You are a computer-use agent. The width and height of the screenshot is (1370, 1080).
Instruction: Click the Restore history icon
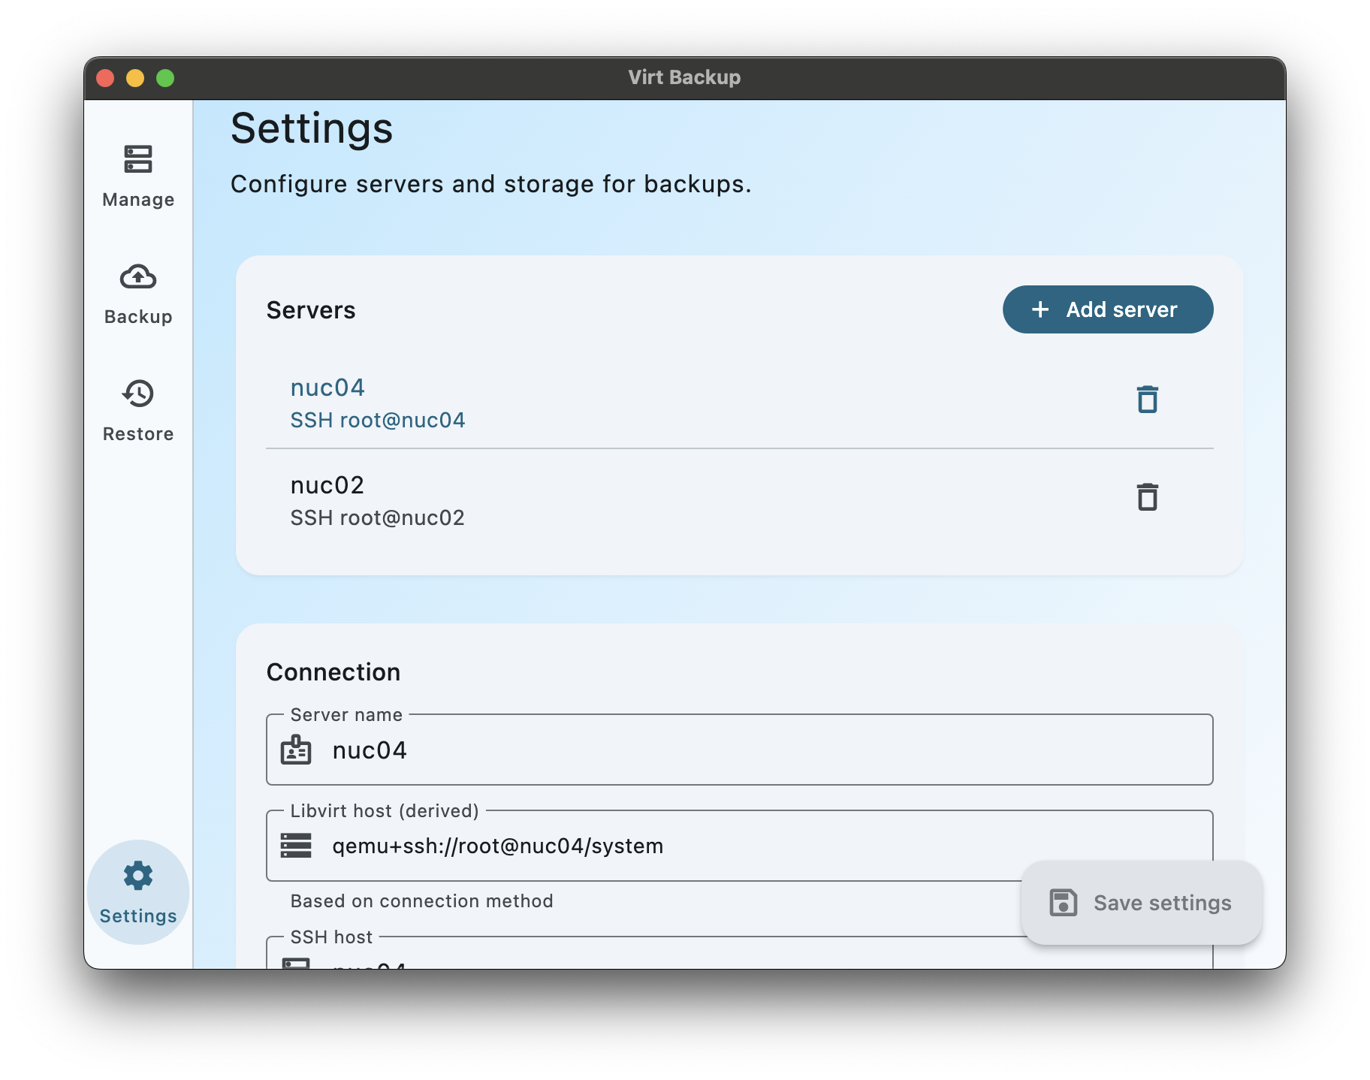click(x=137, y=394)
